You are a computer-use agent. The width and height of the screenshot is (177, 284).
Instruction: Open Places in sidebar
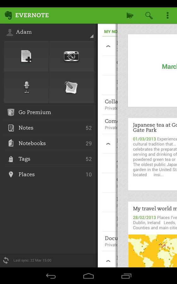49,175
